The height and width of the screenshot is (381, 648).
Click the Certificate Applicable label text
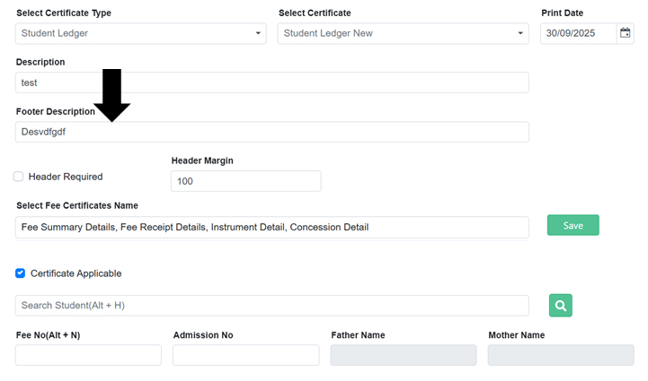(x=75, y=273)
